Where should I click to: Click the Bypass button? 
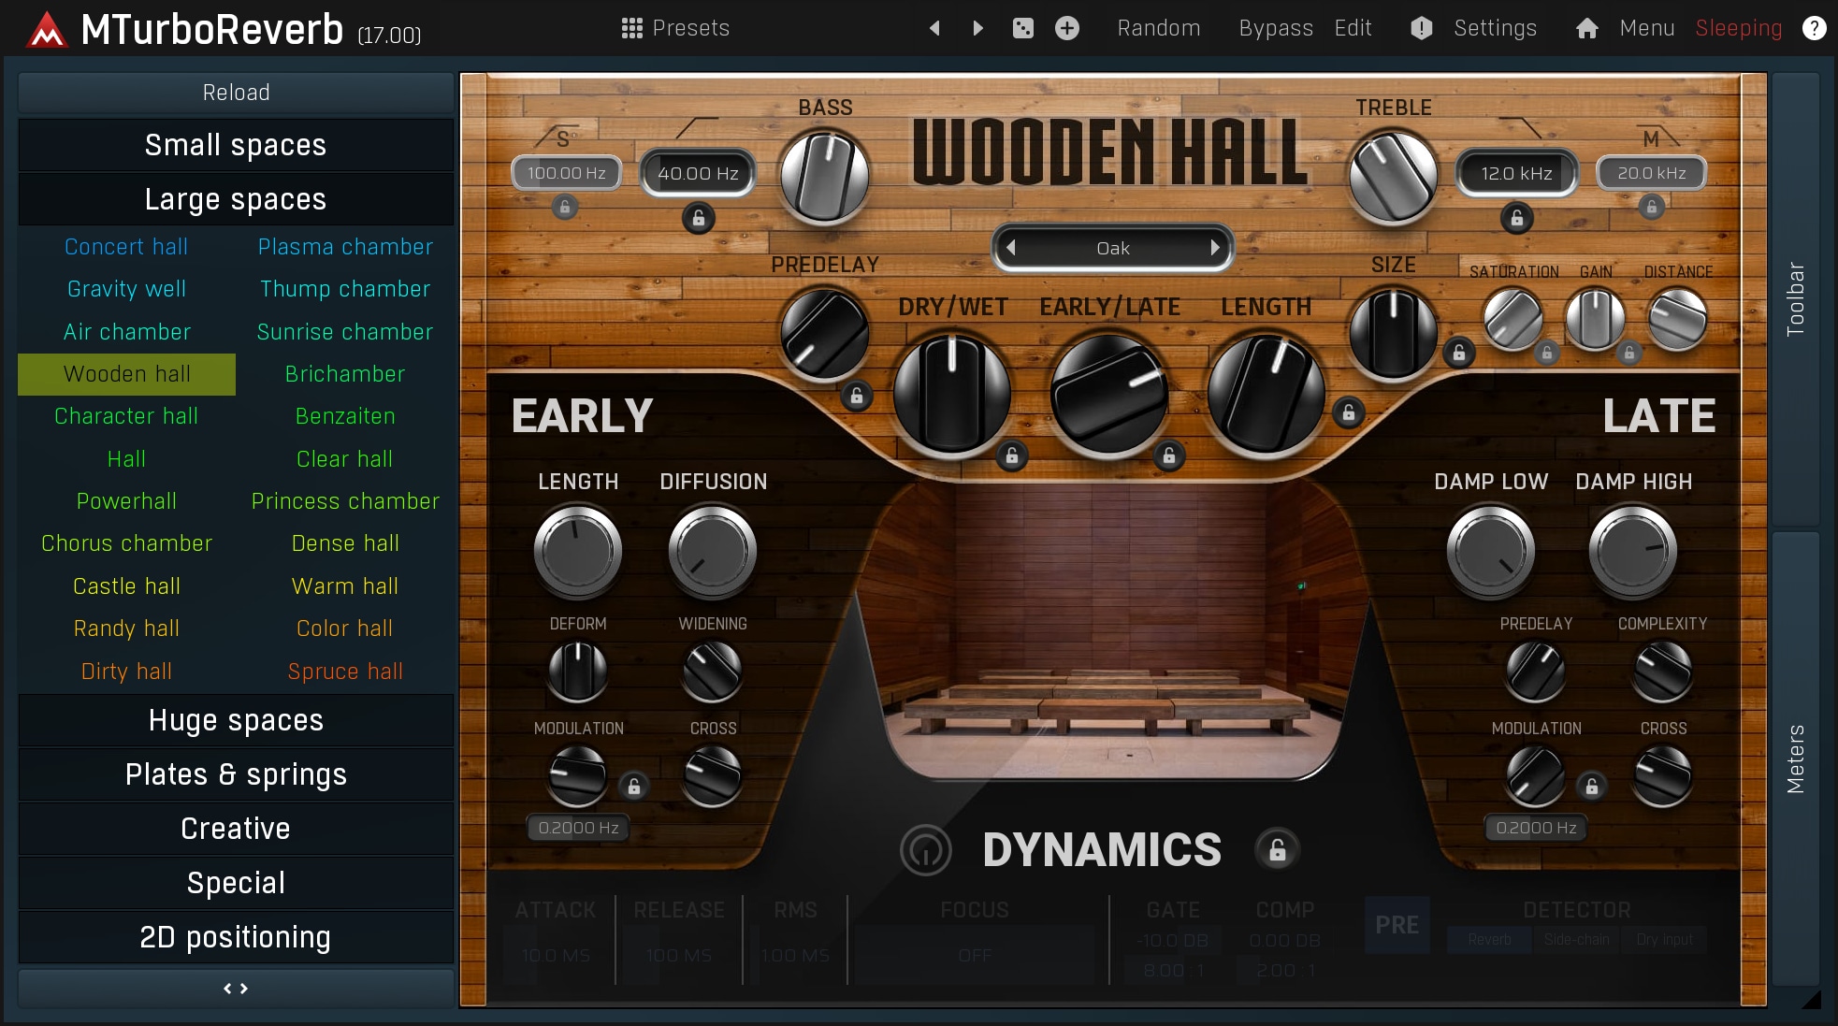coord(1276,28)
